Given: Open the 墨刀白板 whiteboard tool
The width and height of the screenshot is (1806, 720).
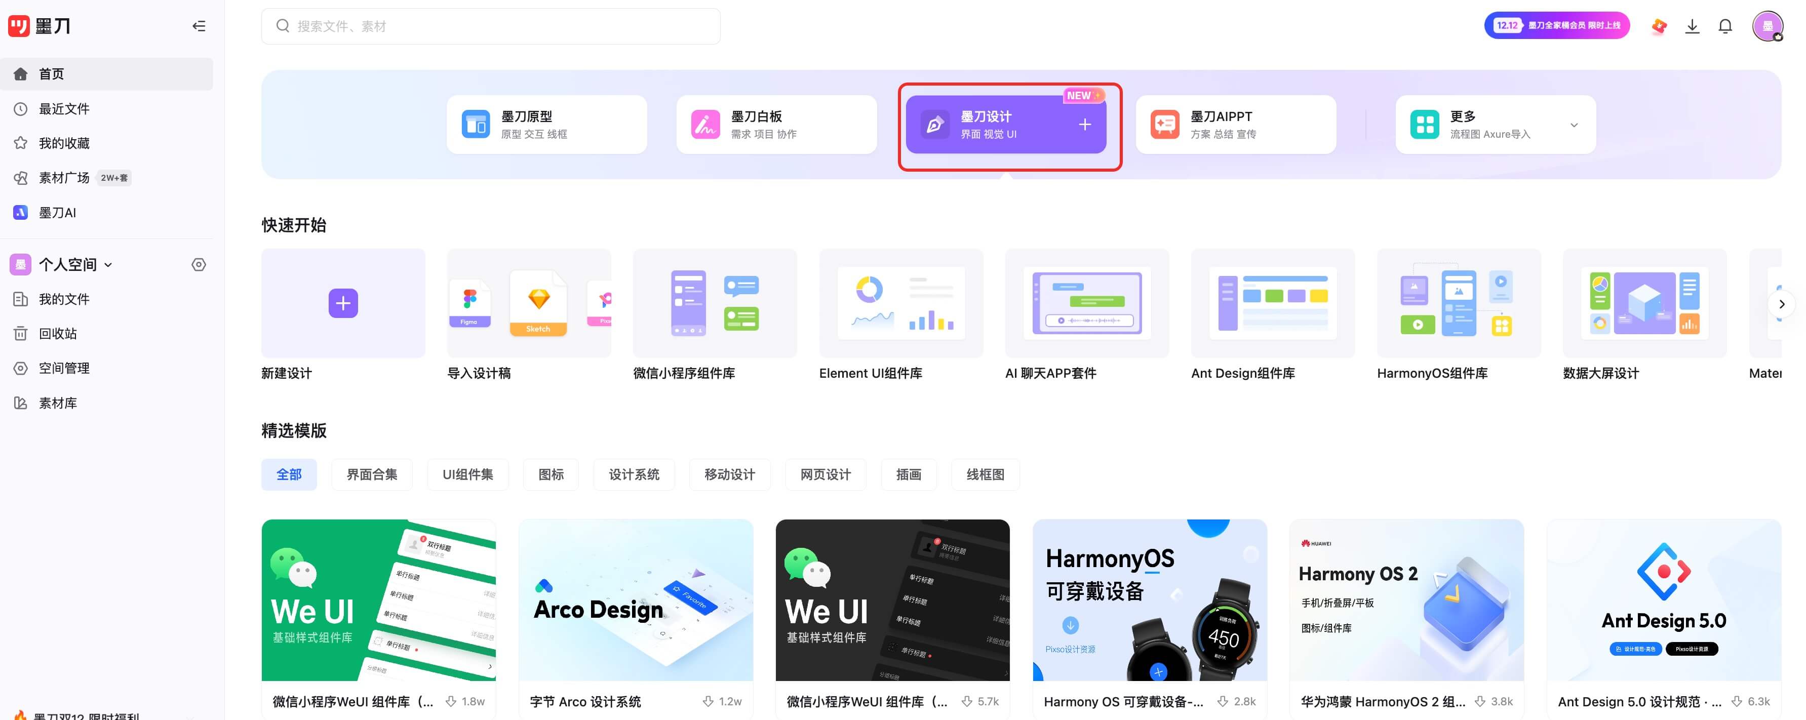Looking at the screenshot, I should [x=776, y=124].
